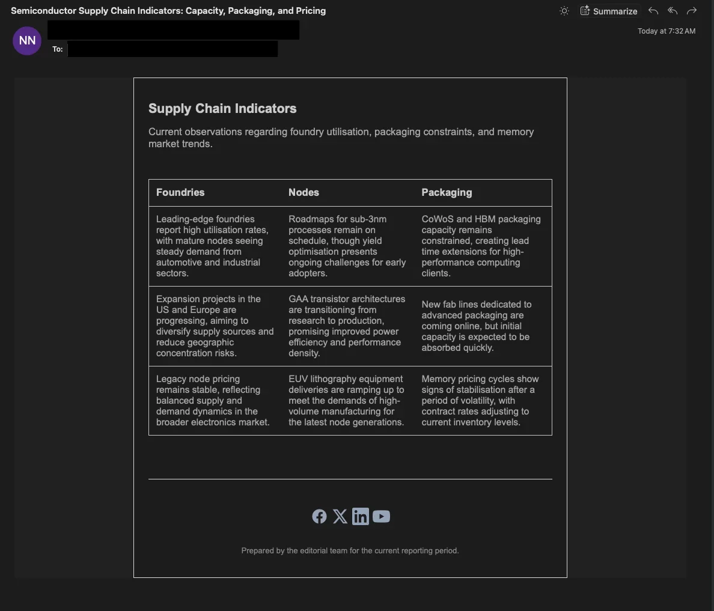Click the 'Today at 7:32 AM' timestamp
Image resolution: width=714 pixels, height=611 pixels.
(666, 31)
